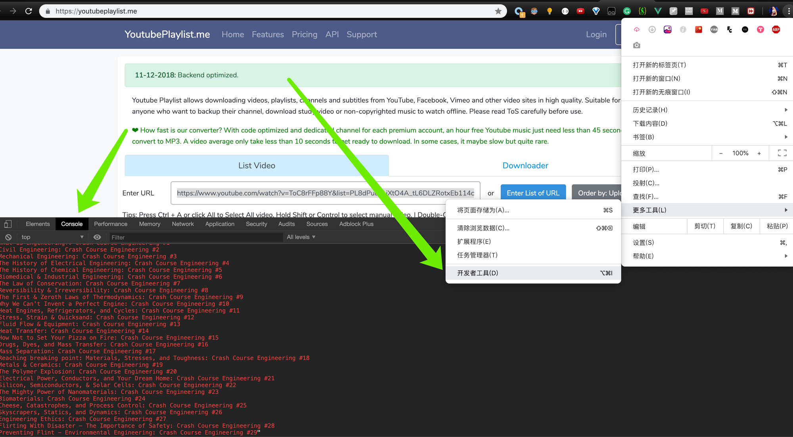This screenshot has height=437, width=793.
Task: Open the All levels dropdown
Action: click(301, 237)
